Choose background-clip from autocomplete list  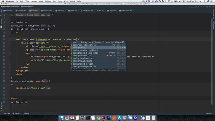click(98, 56)
